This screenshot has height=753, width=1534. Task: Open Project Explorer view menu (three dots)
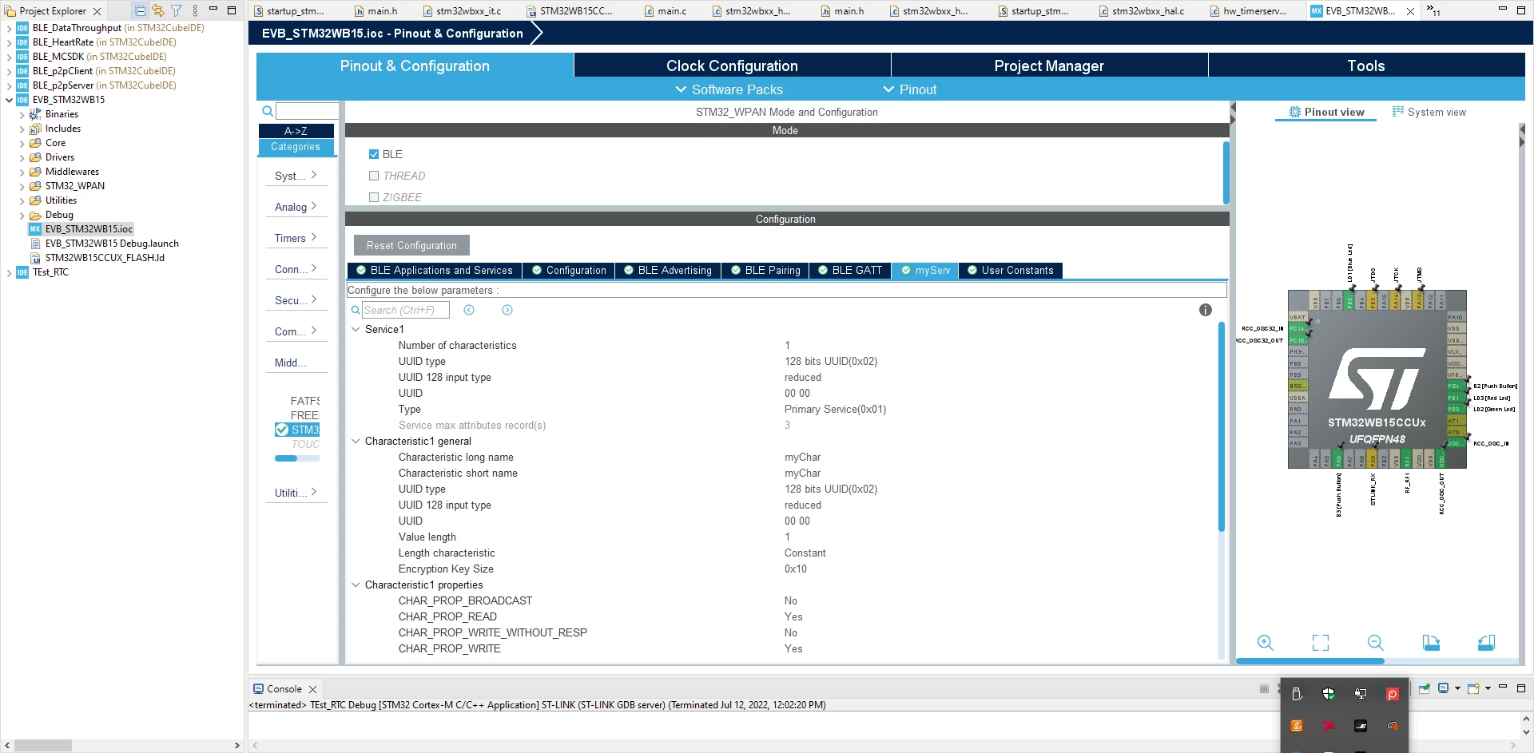195,11
